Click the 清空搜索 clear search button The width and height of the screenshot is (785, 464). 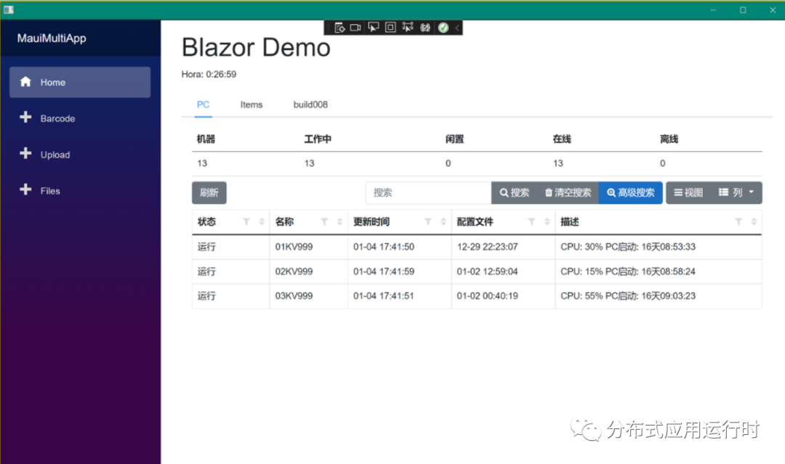pos(568,192)
